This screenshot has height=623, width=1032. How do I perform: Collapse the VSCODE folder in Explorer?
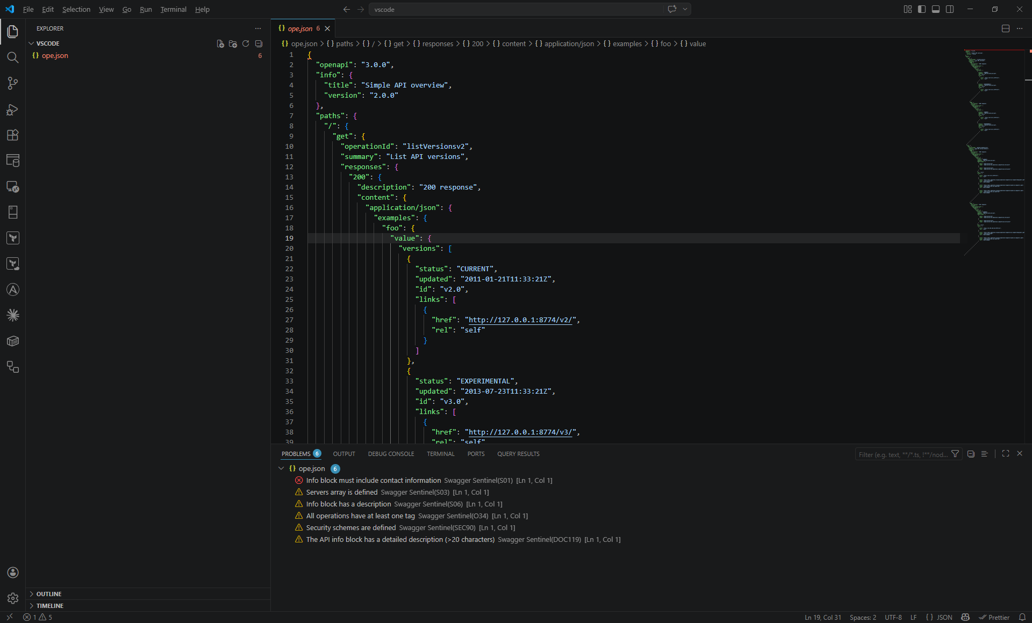pos(47,43)
